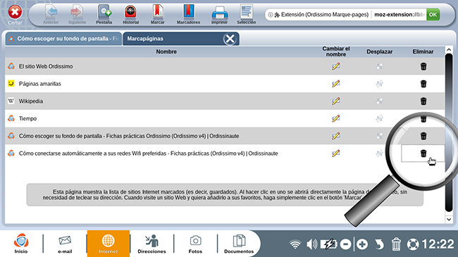Delete the El sitio Web Ordissimo bookmark
This screenshot has width=458, height=257.
423,66
